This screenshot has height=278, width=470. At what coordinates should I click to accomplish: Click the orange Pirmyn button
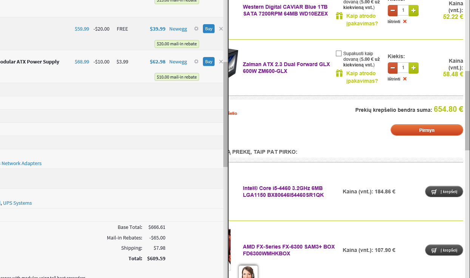pos(427,130)
